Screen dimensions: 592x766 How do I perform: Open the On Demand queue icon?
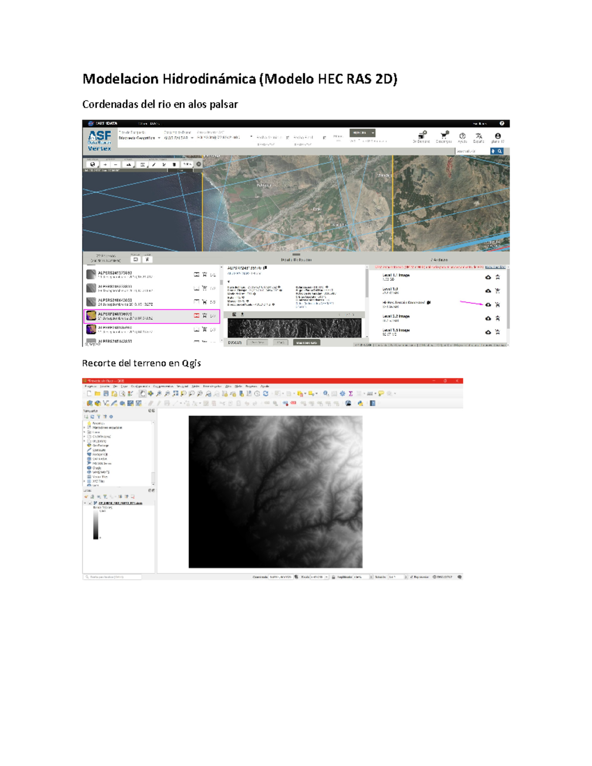point(422,136)
